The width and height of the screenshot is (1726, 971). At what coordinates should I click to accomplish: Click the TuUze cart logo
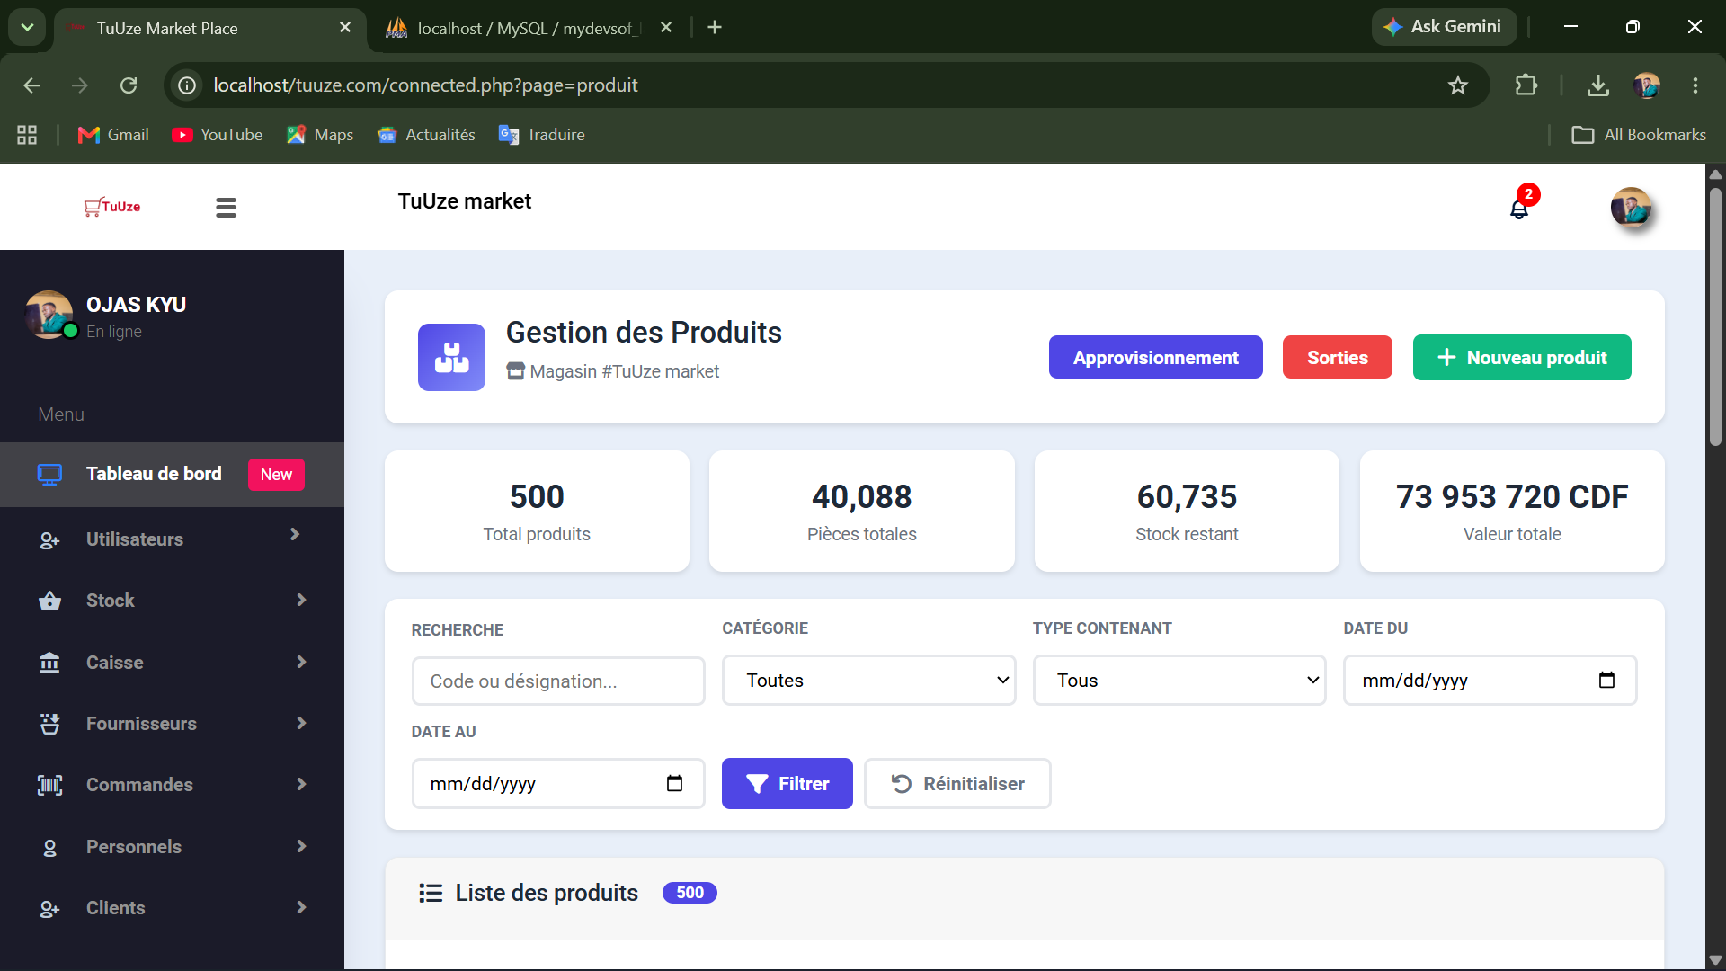pos(112,207)
